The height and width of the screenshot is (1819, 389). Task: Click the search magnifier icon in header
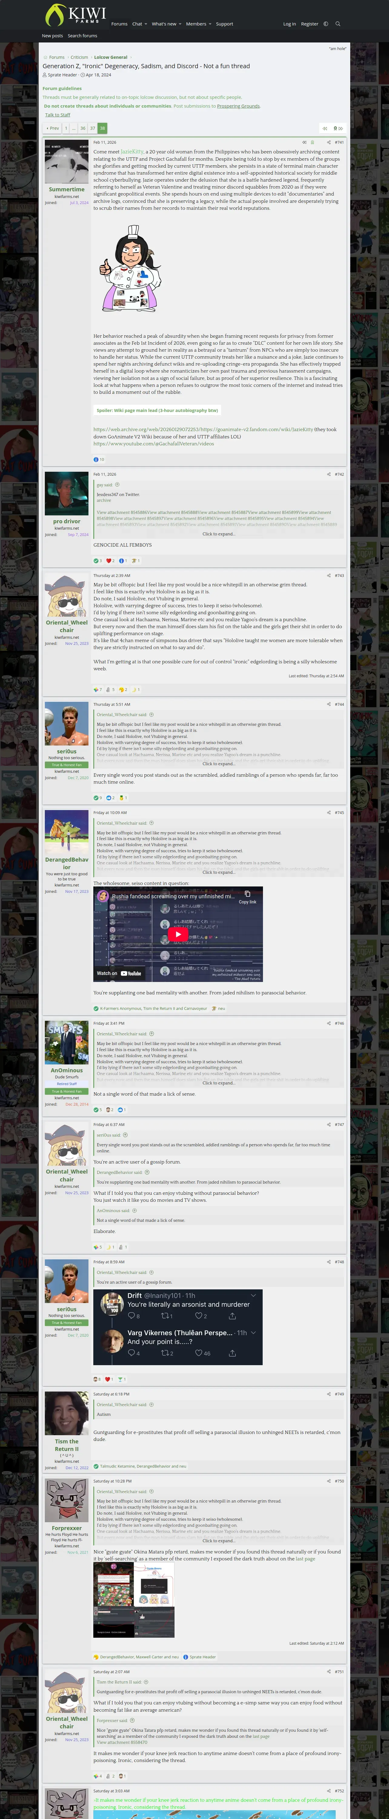[x=337, y=24]
